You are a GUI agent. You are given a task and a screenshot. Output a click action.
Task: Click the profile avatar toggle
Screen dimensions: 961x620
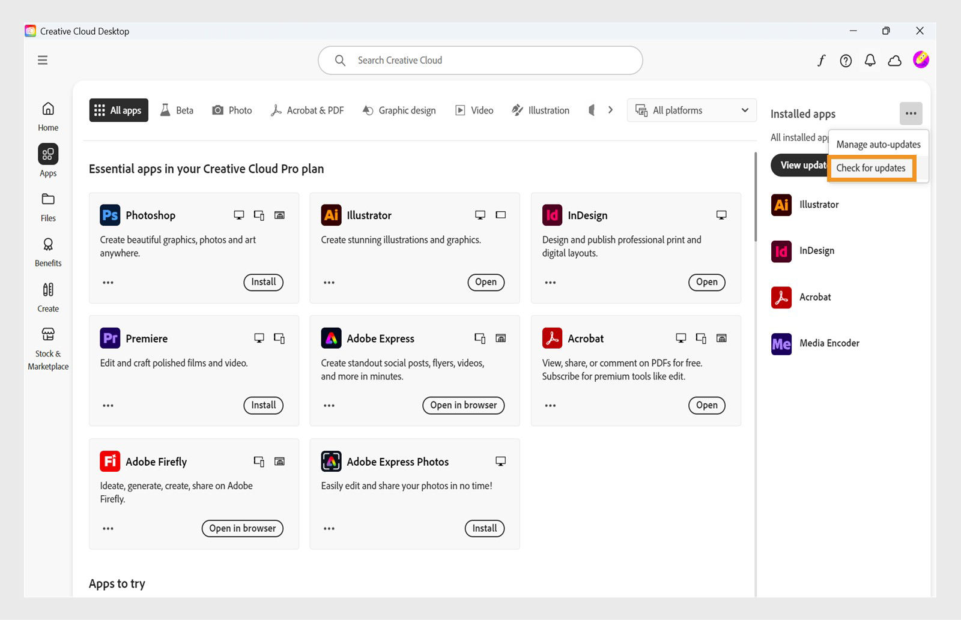pos(921,59)
